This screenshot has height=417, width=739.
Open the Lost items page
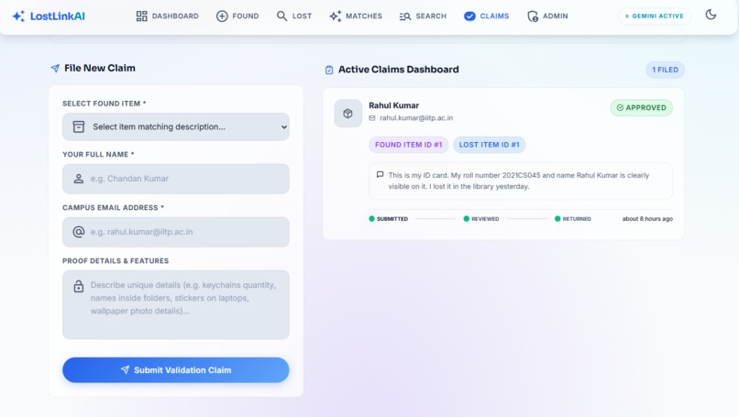[294, 16]
